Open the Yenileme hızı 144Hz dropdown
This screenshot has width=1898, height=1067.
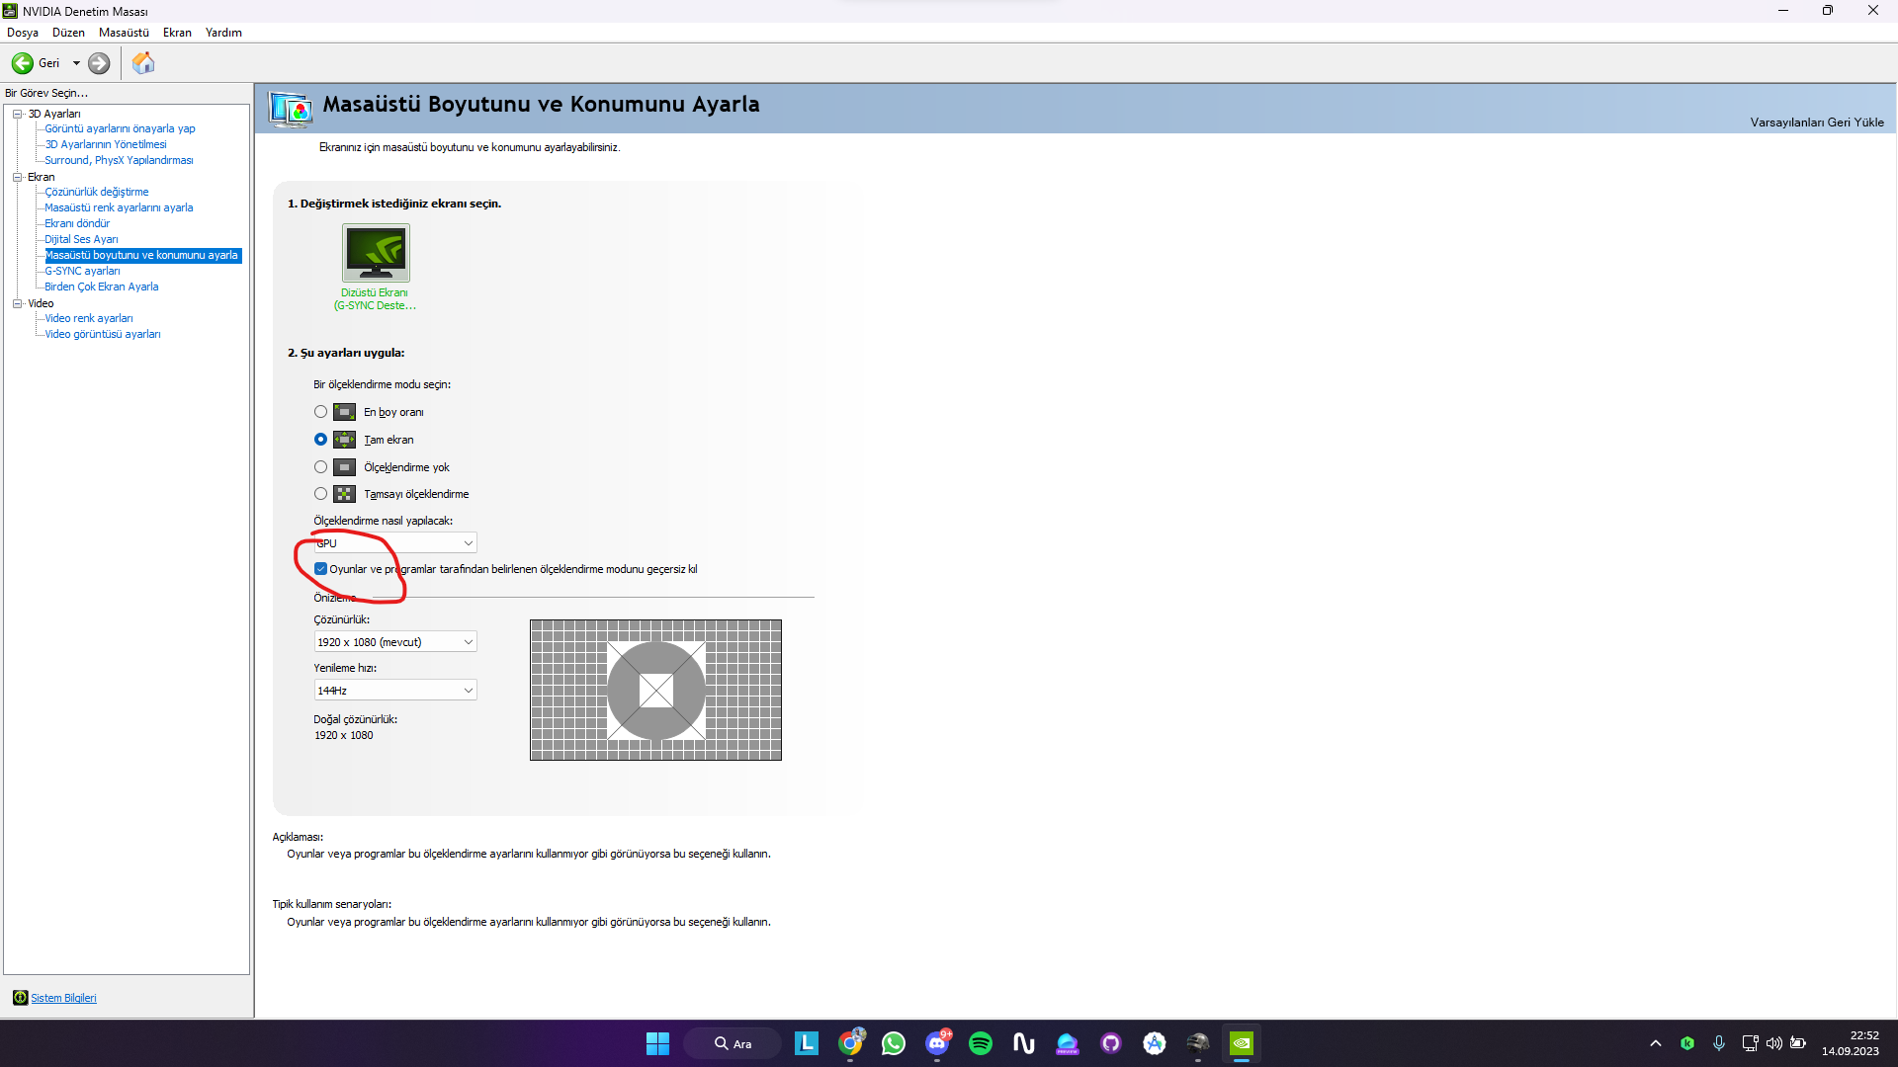394,691
